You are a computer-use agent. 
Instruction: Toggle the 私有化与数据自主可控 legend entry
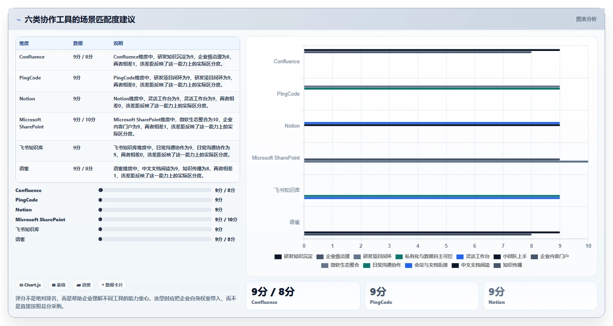pos(424,256)
